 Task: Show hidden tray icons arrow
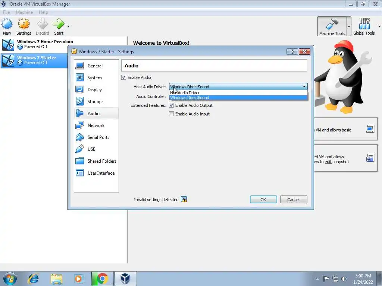coord(317,279)
